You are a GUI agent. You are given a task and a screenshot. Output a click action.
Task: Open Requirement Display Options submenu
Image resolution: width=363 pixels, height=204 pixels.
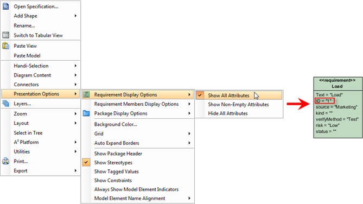[x=138, y=95]
